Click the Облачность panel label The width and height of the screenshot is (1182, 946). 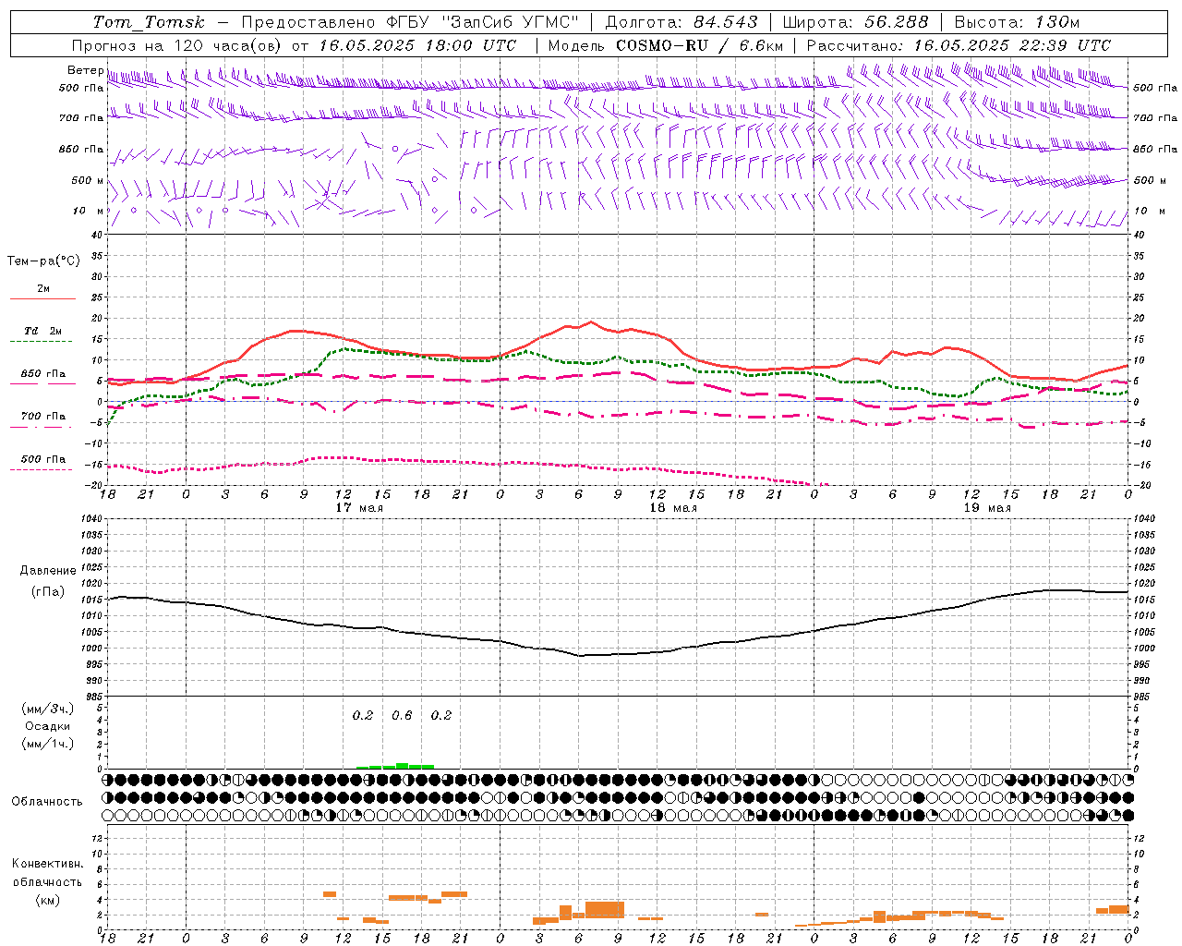pos(47,801)
